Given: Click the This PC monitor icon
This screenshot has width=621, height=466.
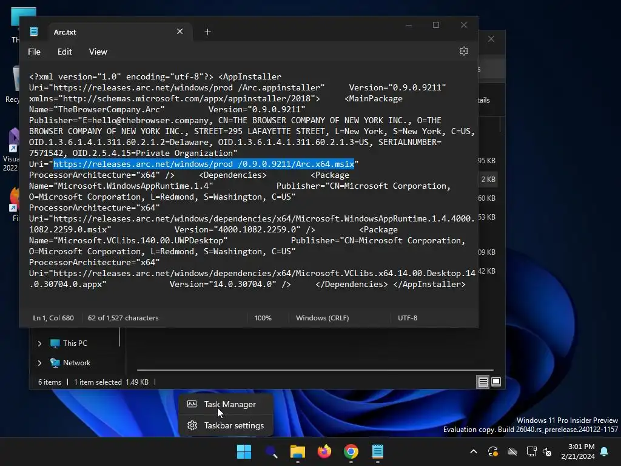Looking at the screenshot, I should pyautogui.click(x=55, y=343).
